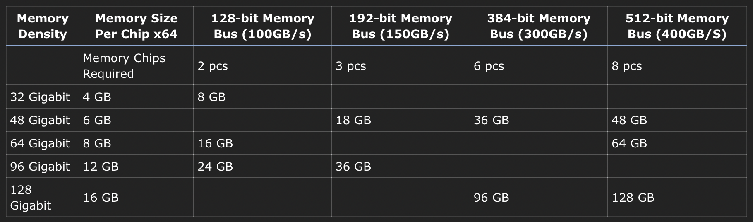Select the 128 GB cell
This screenshot has height=222, width=753.
tap(633, 198)
